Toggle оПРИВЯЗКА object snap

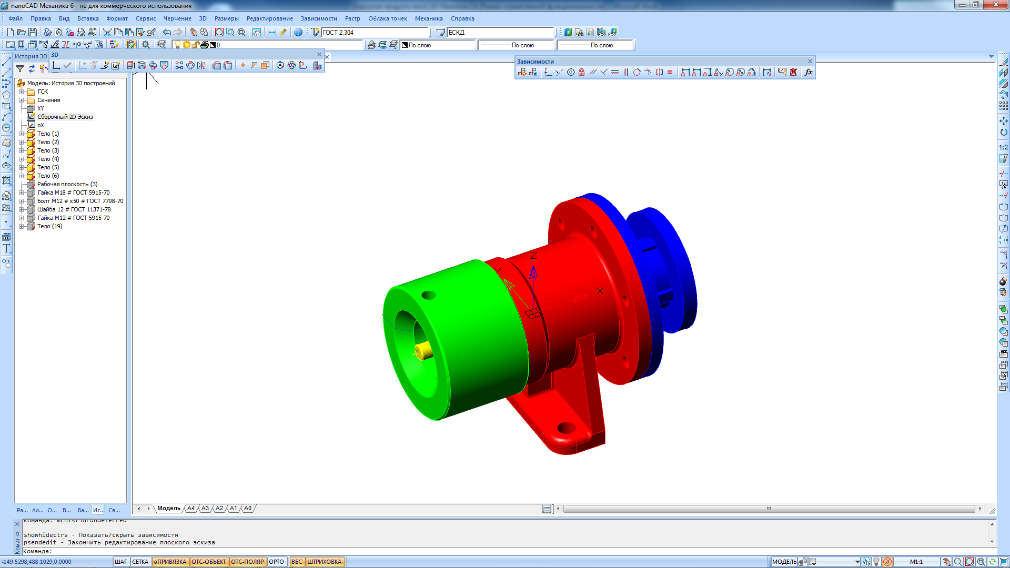[x=170, y=562]
